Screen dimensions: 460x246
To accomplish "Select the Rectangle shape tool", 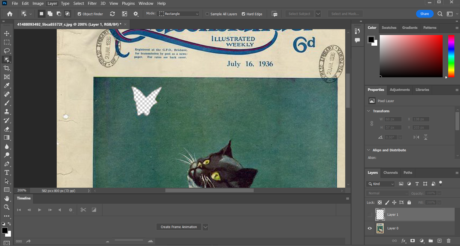I will (x=7, y=190).
